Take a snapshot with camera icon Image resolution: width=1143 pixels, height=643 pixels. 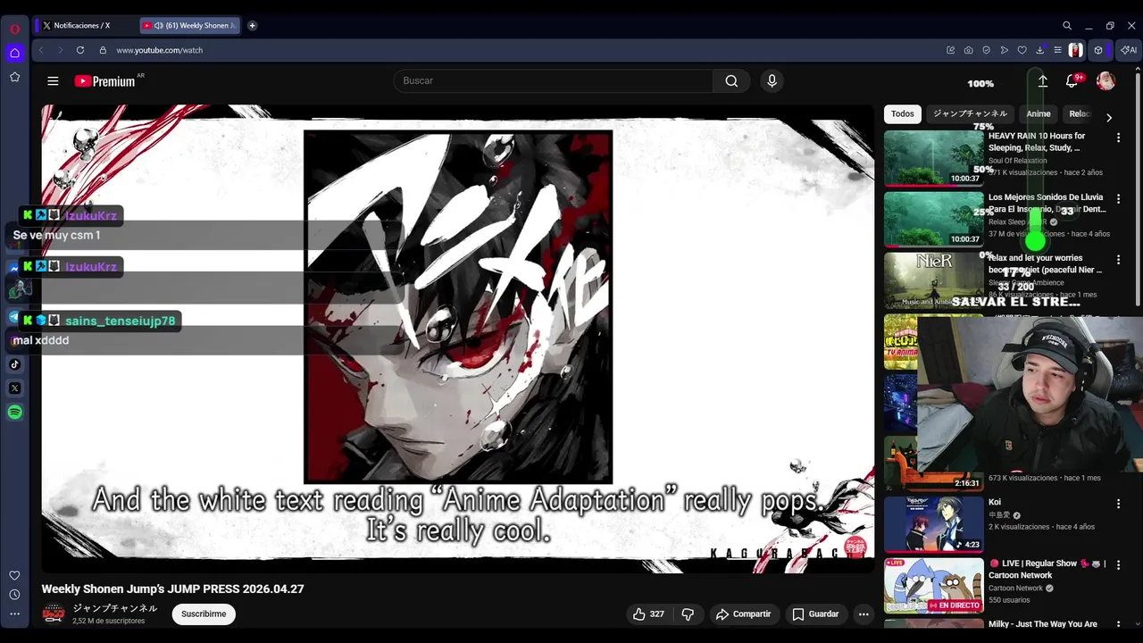click(969, 50)
